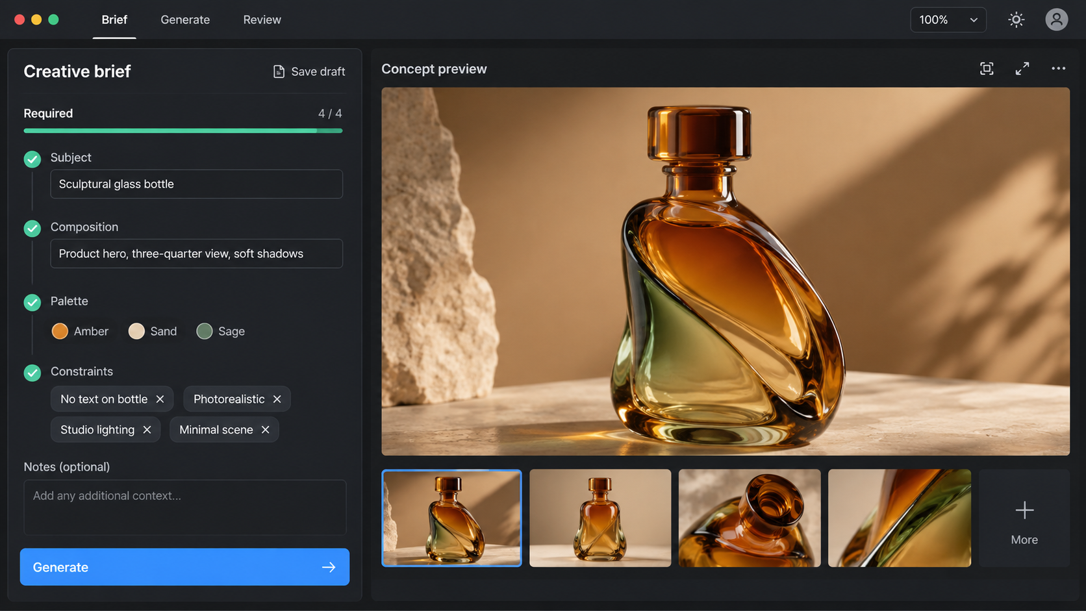The width and height of the screenshot is (1086, 611).
Task: Click the Subject green checkmark
Action: [x=32, y=159]
